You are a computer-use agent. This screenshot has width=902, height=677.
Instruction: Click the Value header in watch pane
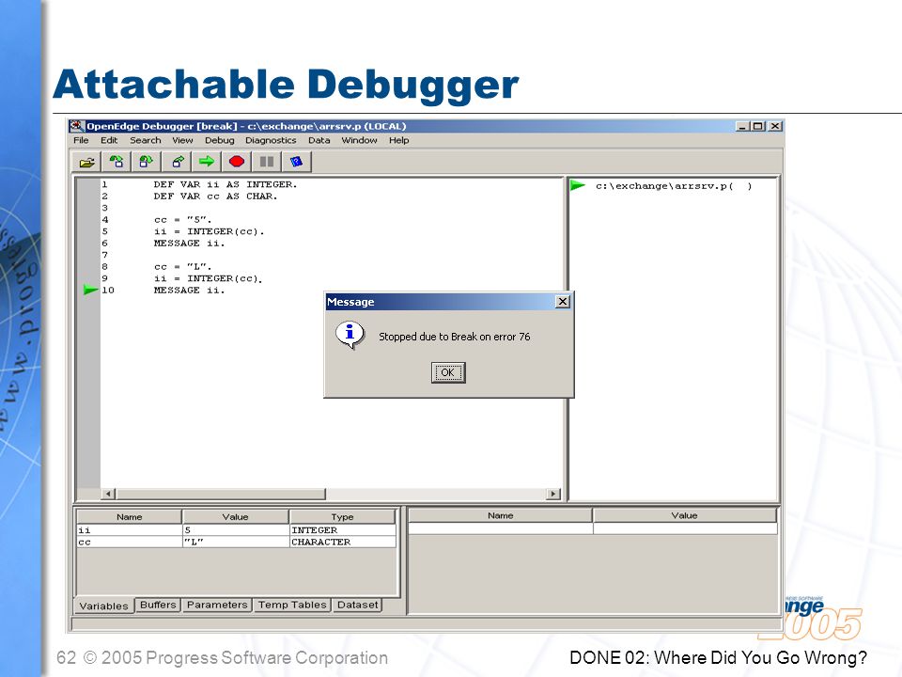click(x=685, y=515)
